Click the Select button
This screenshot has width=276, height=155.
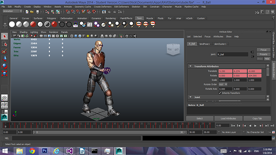200,118
